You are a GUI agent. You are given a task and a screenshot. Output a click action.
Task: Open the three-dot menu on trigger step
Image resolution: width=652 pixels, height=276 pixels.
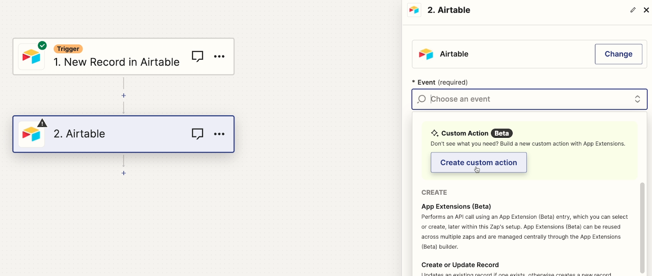point(219,57)
